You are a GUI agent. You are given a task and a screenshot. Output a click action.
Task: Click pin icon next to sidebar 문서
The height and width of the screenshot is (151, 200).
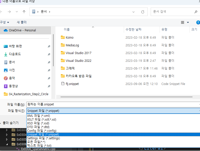click(x=49, y=62)
